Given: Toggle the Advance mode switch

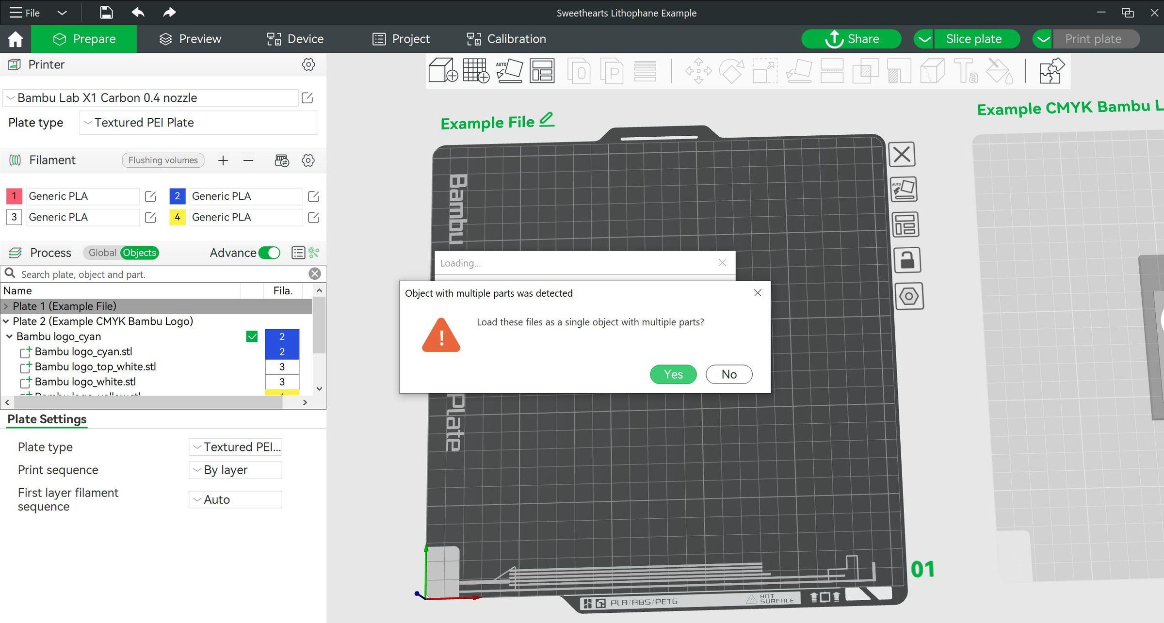Looking at the screenshot, I should tap(270, 253).
